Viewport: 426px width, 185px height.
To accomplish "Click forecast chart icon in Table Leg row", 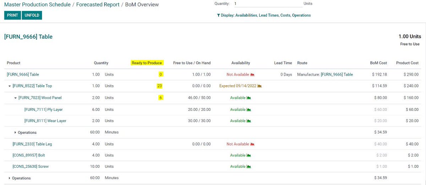I will pos(252,144).
